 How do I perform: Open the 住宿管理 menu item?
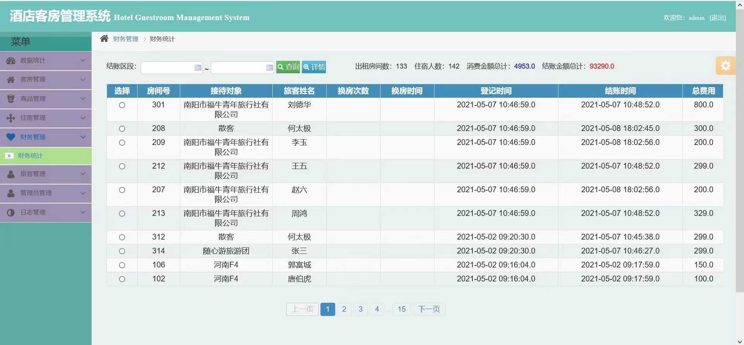point(46,118)
